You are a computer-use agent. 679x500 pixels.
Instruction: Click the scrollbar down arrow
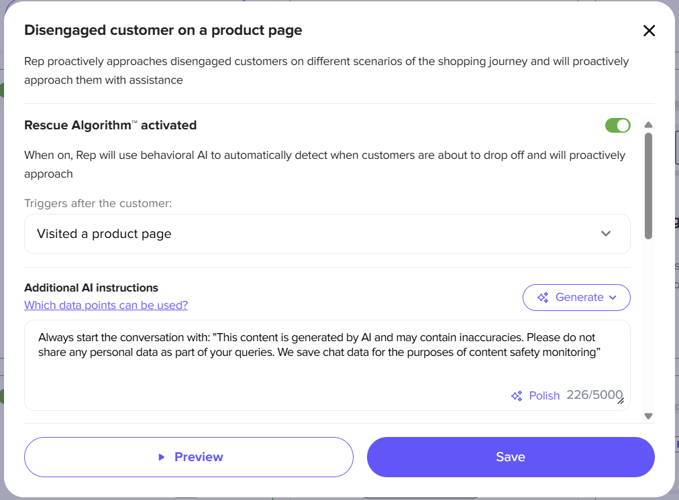[x=648, y=416]
